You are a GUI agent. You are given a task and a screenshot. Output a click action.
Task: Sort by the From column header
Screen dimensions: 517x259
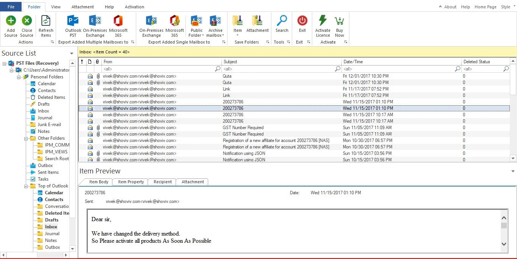[x=162, y=62]
